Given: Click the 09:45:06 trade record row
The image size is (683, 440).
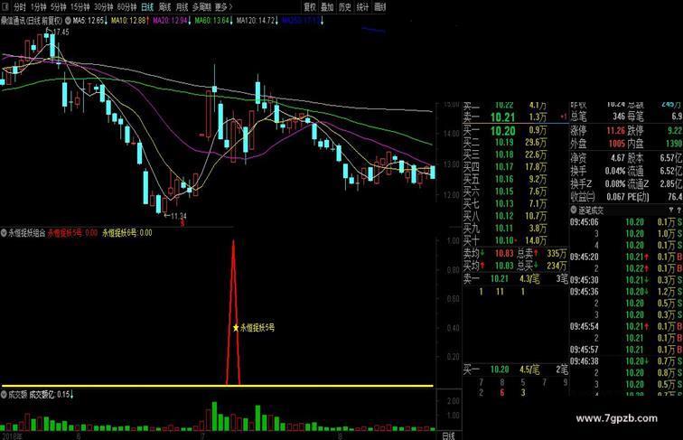Looking at the screenshot, I should pyautogui.click(x=626, y=222).
